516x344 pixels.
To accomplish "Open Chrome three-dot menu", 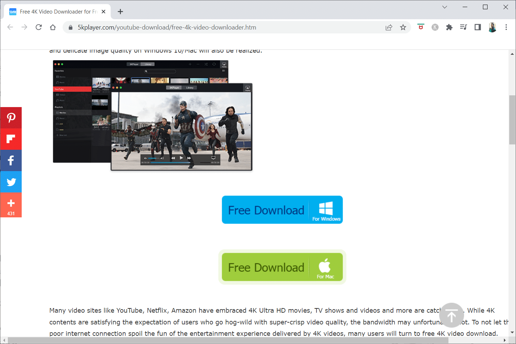I will pyautogui.click(x=506, y=27).
